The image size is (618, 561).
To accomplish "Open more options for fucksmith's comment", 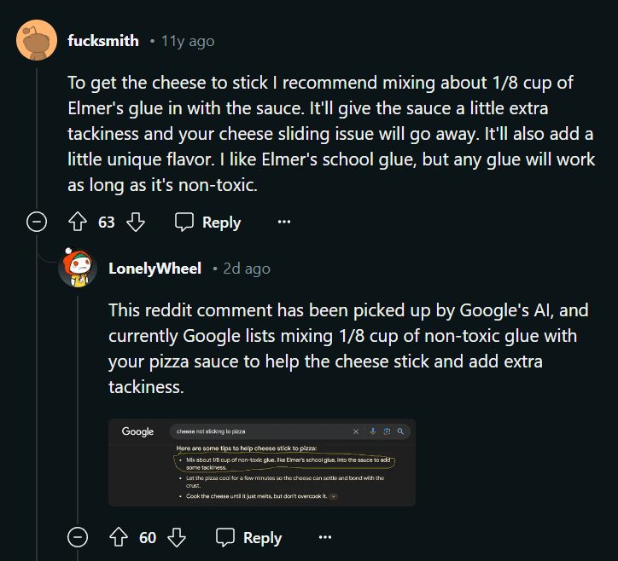I will [x=284, y=223].
